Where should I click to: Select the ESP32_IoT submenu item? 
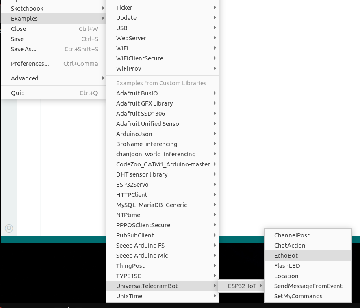coord(241,286)
